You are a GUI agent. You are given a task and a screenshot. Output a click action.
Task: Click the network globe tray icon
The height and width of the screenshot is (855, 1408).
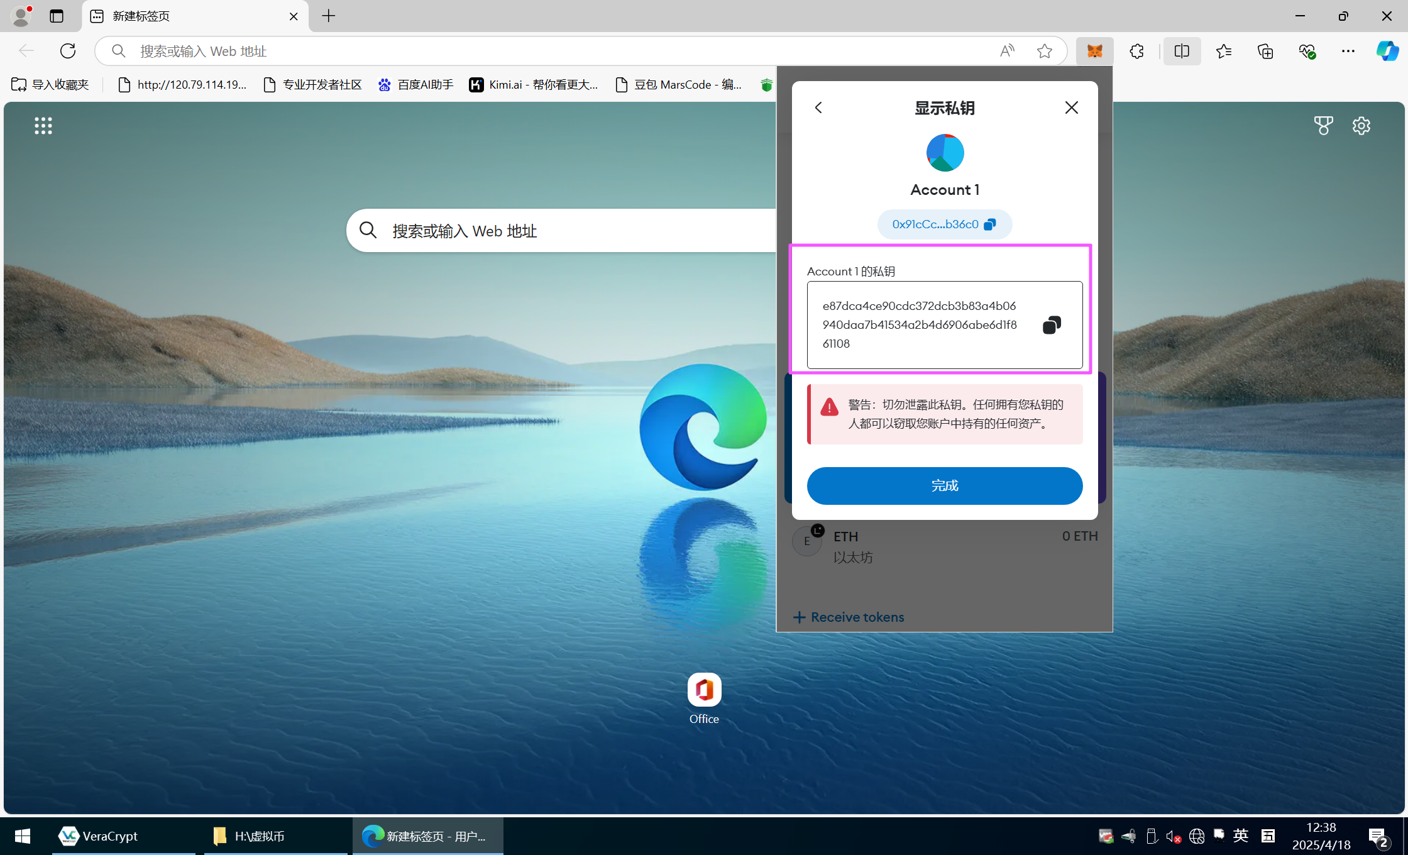1196,836
